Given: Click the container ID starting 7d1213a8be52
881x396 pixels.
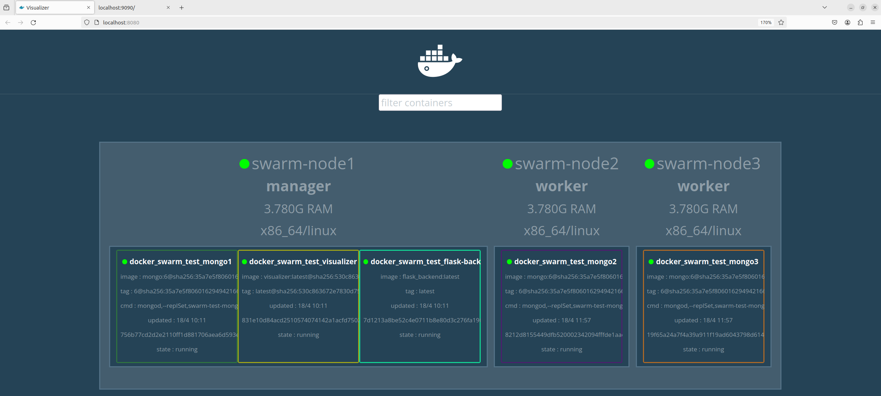Looking at the screenshot, I should click(421, 320).
